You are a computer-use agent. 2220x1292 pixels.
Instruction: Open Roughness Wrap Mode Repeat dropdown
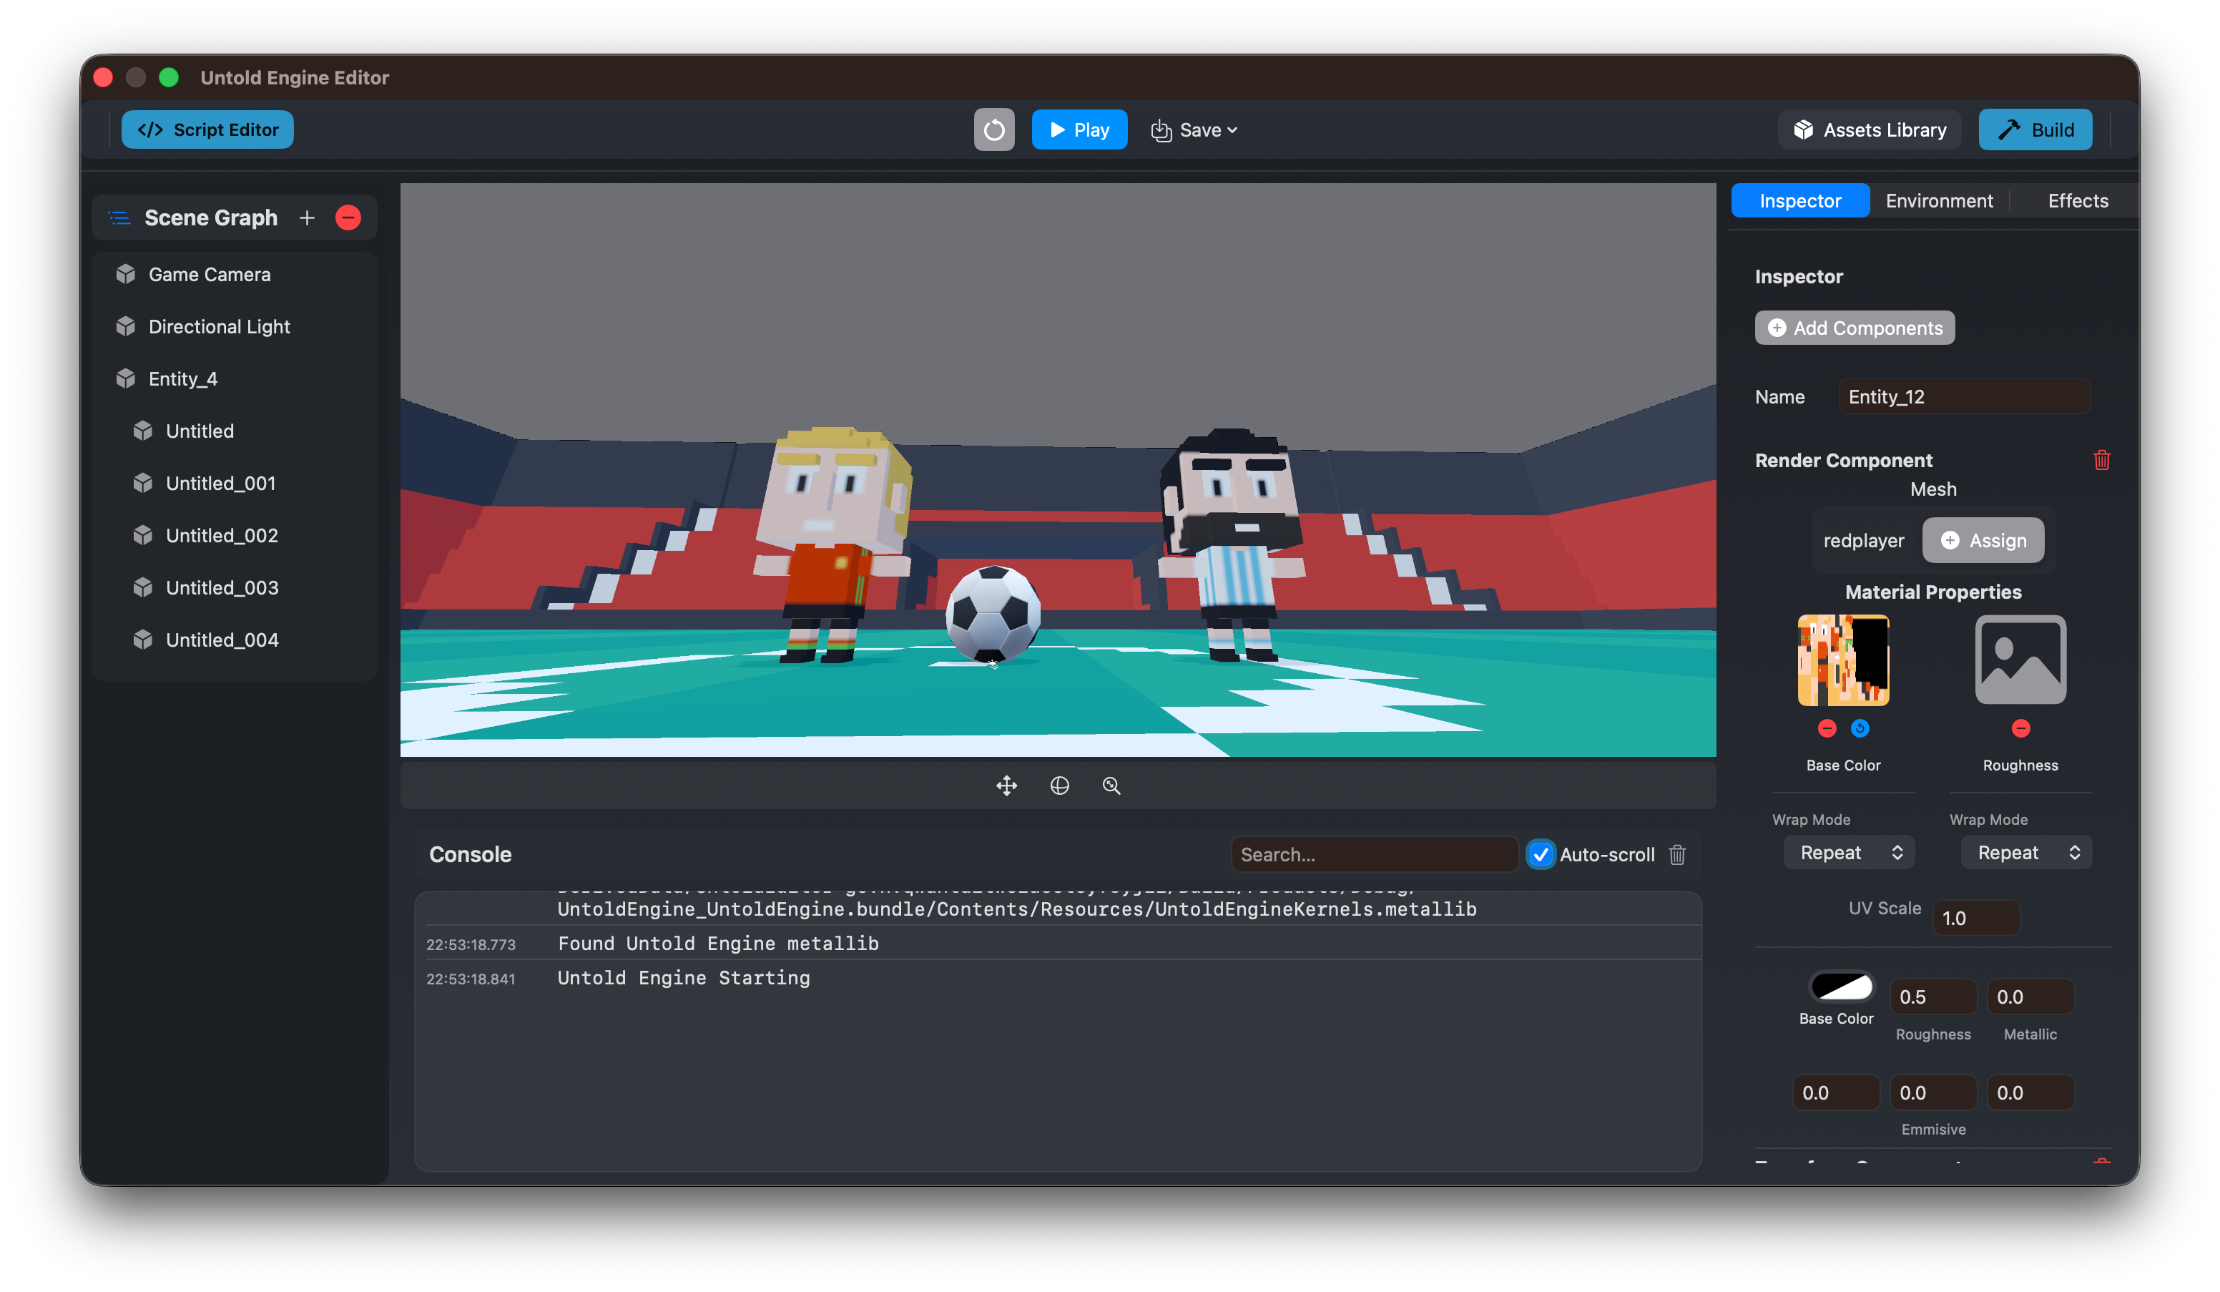coord(2025,852)
